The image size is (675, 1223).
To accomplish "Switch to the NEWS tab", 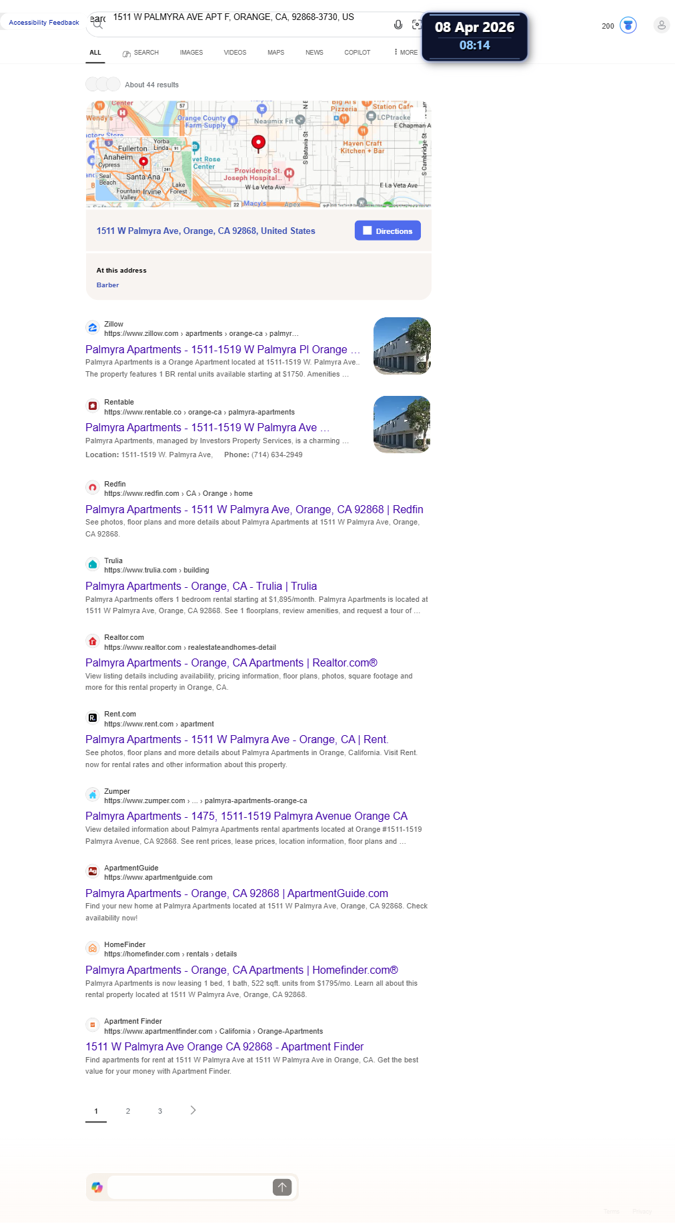I will click(x=314, y=53).
